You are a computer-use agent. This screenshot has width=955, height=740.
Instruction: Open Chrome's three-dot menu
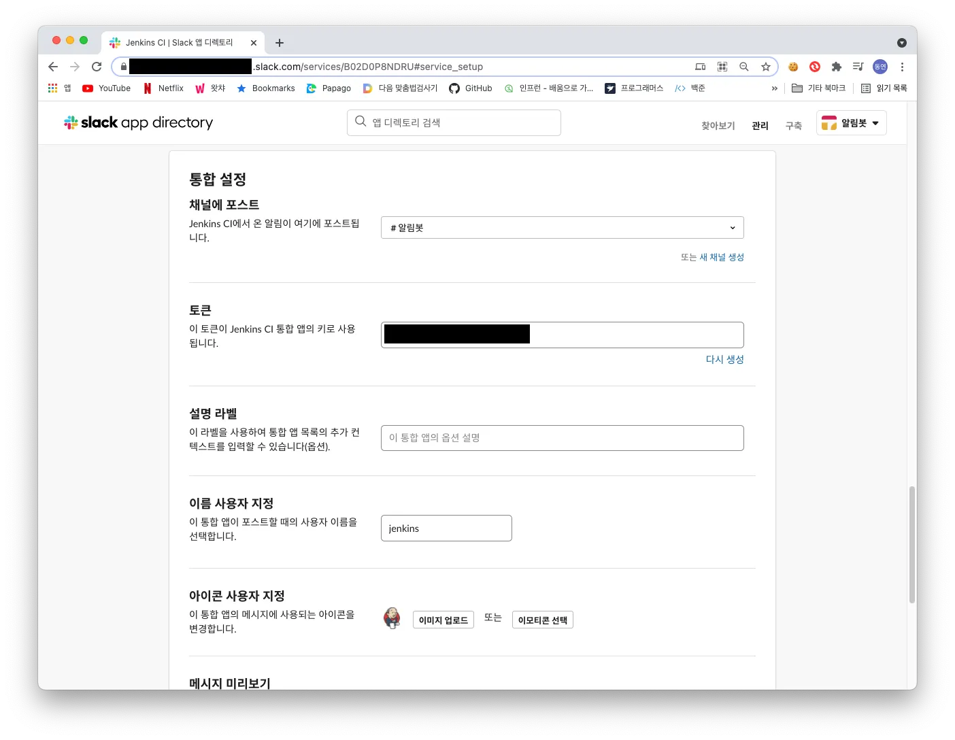(x=902, y=67)
